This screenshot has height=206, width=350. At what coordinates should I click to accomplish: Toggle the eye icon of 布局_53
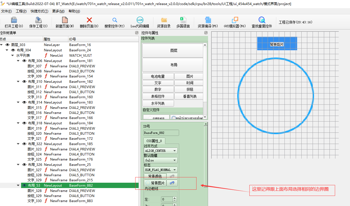click(24, 186)
